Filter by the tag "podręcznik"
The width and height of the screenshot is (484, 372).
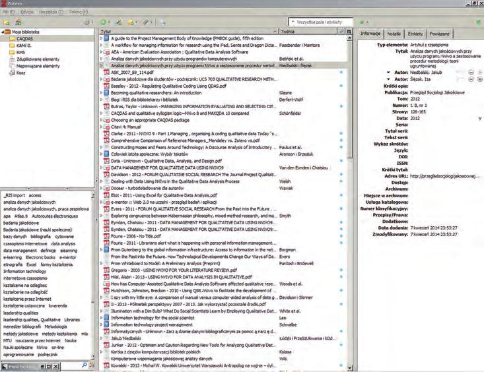tap(48, 354)
